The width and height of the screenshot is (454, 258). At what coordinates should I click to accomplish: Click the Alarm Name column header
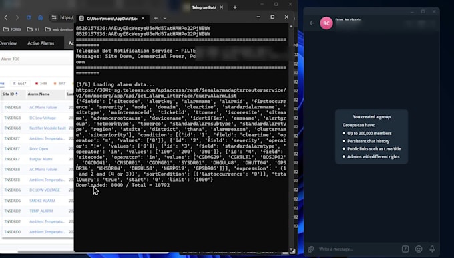[39, 94]
